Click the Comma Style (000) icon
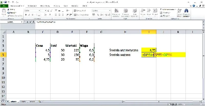The height and width of the screenshot is (106, 205). (101, 15)
